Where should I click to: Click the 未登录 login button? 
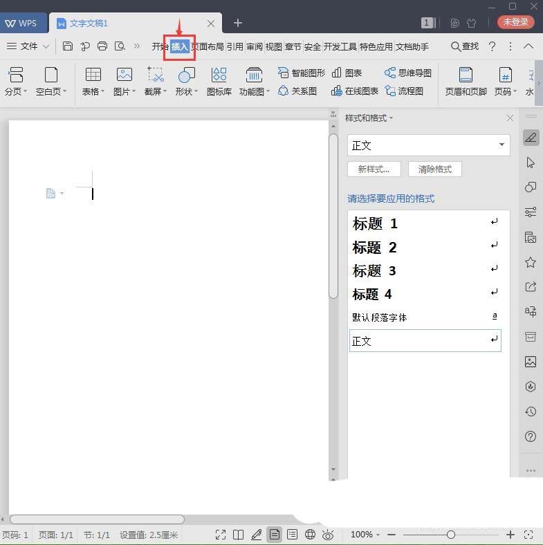pyautogui.click(x=515, y=22)
